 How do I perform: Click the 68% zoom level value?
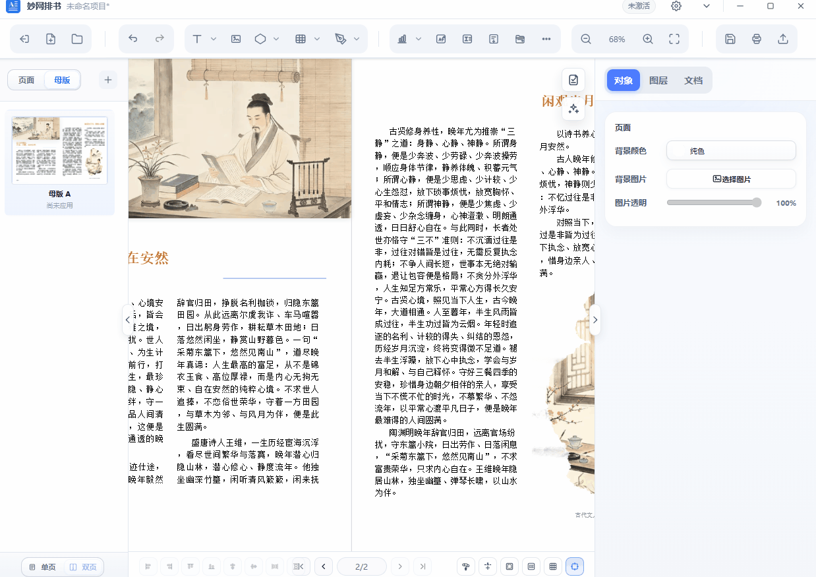(x=617, y=39)
